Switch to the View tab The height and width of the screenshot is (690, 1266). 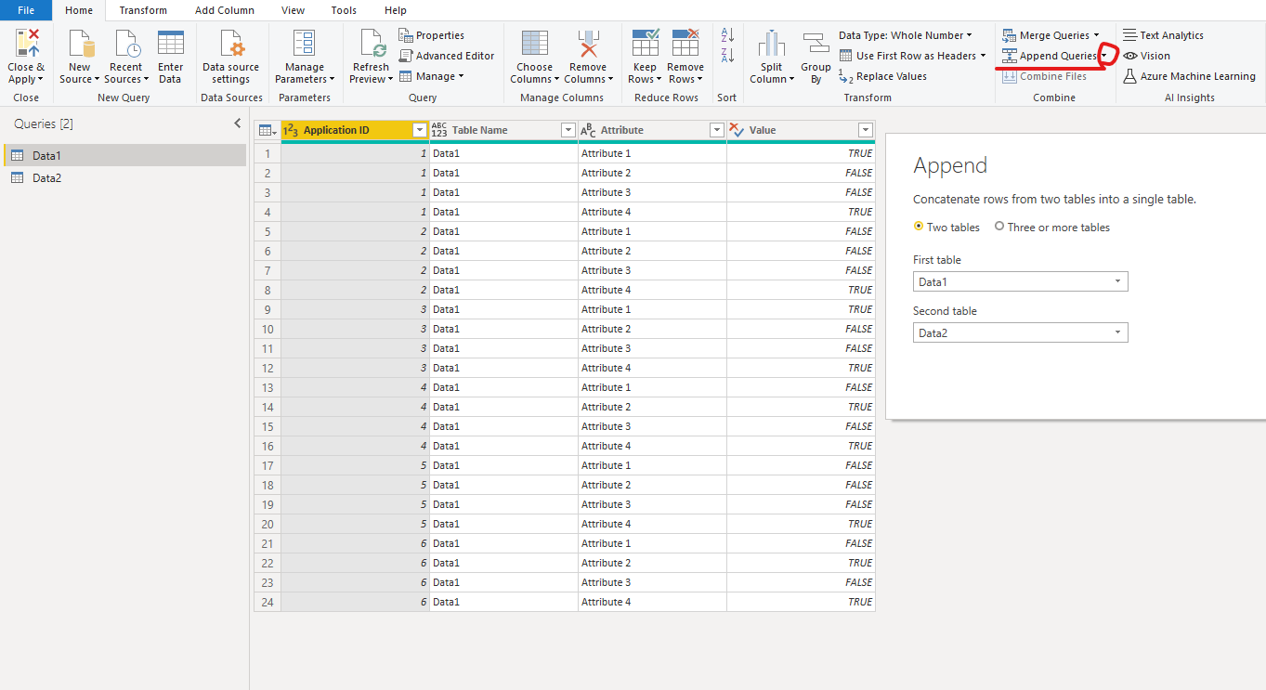tap(293, 10)
